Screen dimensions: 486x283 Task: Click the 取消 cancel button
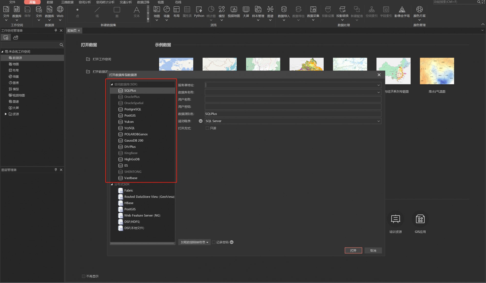[x=373, y=251]
